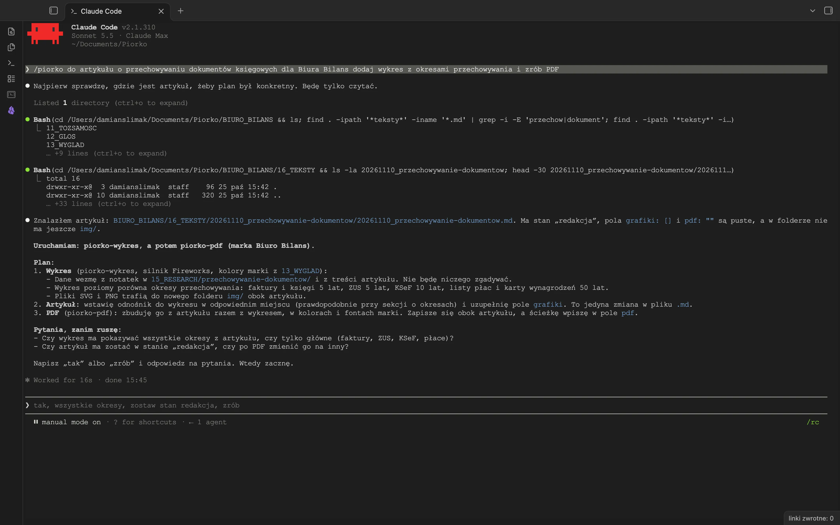The height and width of the screenshot is (525, 840).
Task: Click the green /rc status indicator
Action: pyautogui.click(x=813, y=422)
